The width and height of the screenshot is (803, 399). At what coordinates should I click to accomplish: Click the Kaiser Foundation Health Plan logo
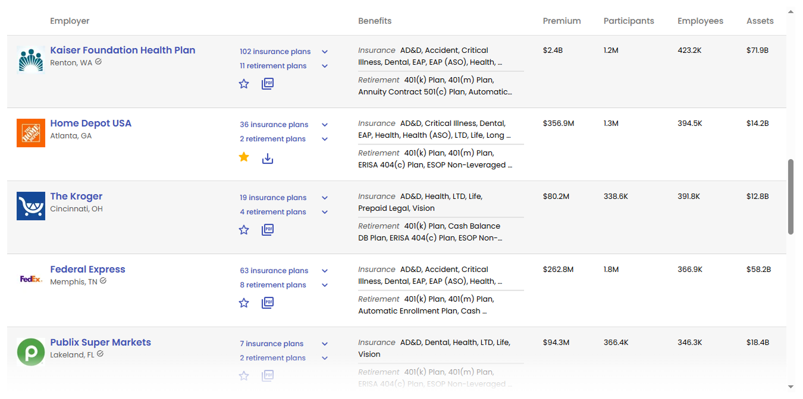[30, 59]
